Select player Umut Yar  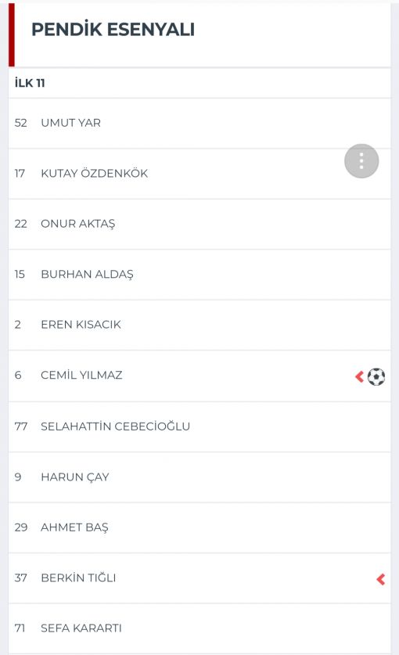point(199,123)
